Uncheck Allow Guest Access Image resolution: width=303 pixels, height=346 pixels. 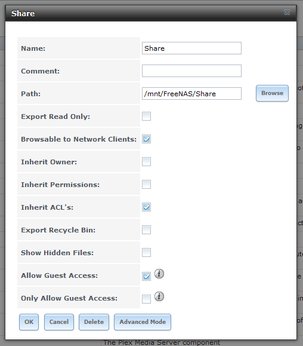(147, 276)
